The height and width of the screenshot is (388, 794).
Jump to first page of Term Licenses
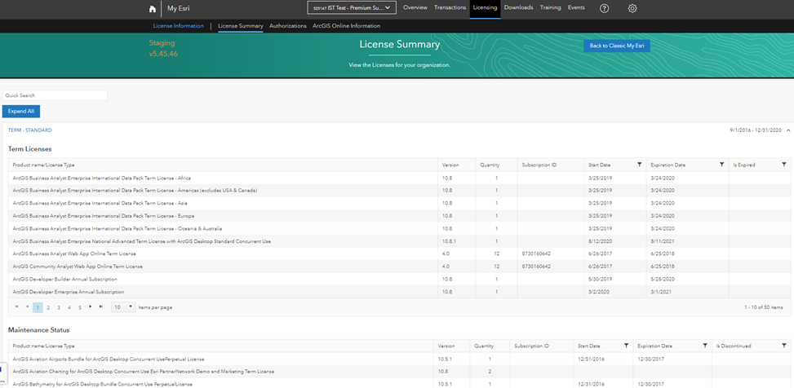tap(16, 306)
